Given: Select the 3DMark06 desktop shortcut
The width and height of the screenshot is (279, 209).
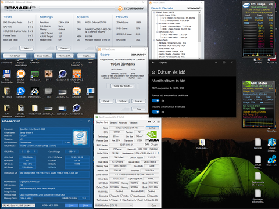Looking at the screenshot, I should [77, 92].
